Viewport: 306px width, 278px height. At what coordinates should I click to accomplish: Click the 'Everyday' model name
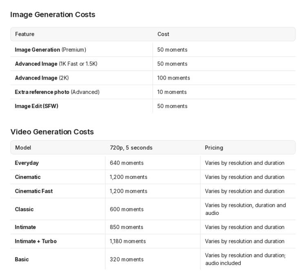coord(27,163)
